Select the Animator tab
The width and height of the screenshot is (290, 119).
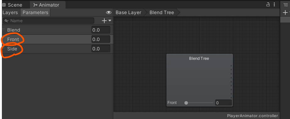click(48, 5)
